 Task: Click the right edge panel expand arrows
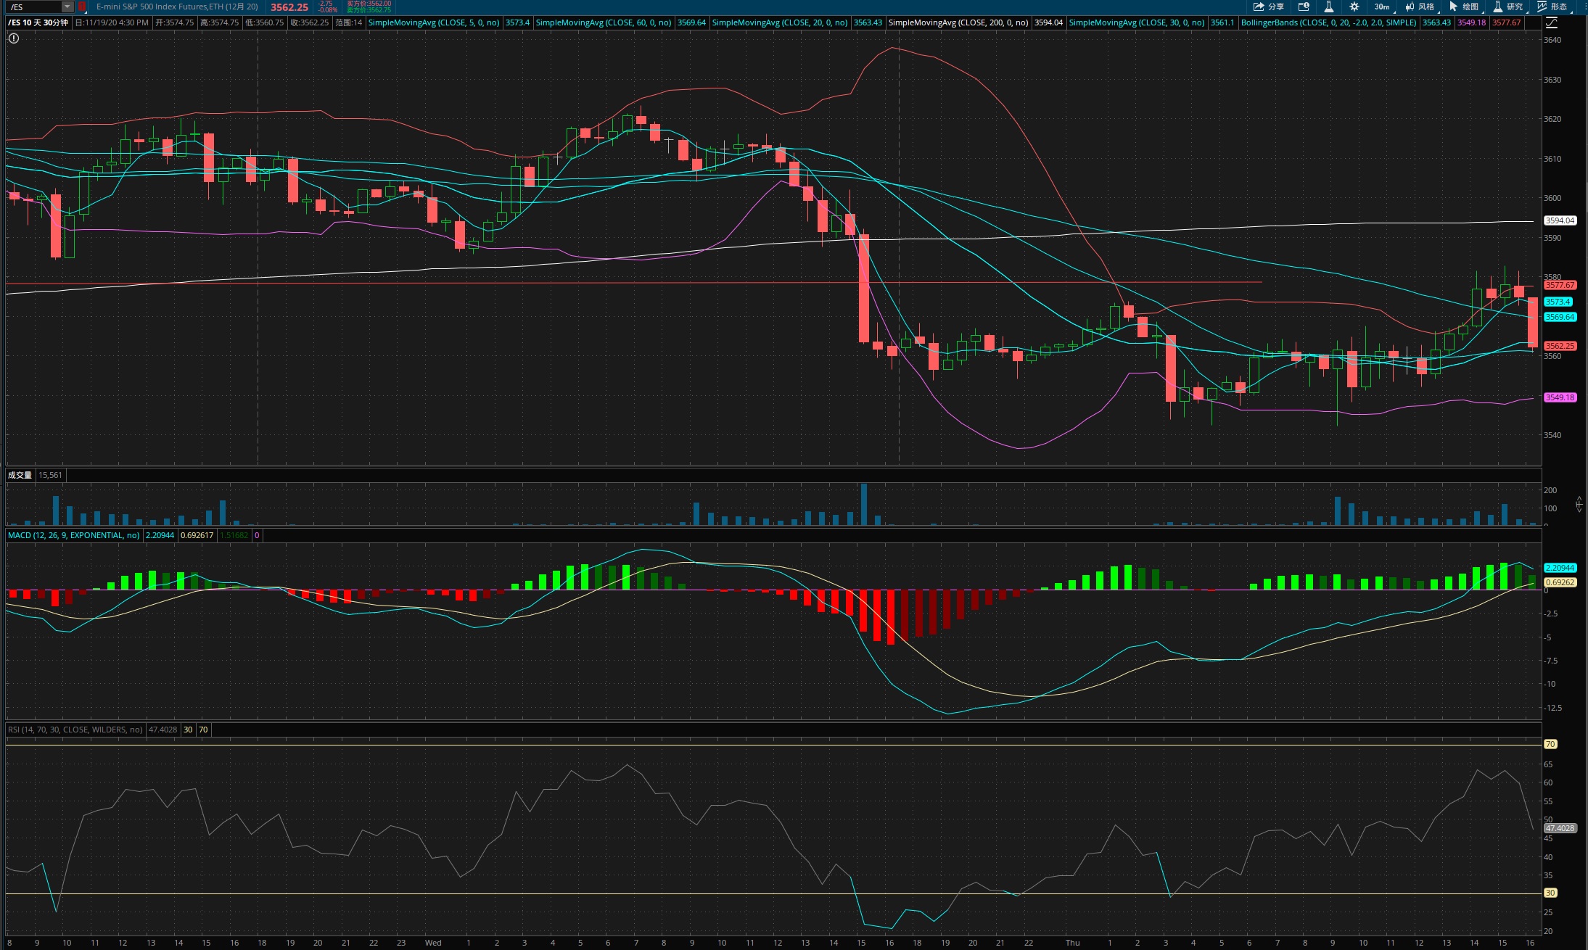point(1579,504)
